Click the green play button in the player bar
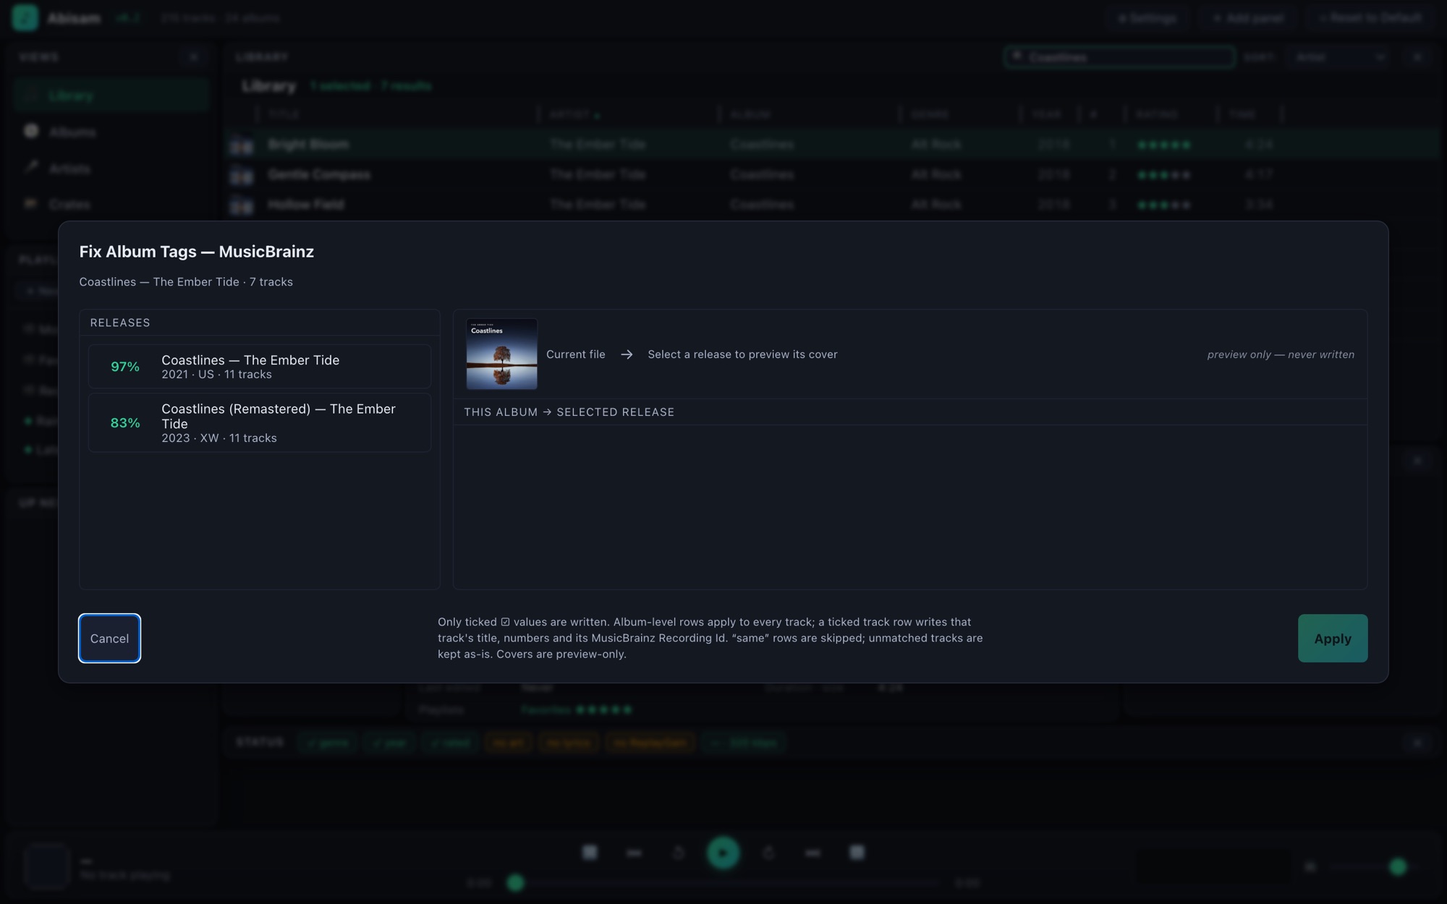1447x904 pixels. click(x=723, y=853)
